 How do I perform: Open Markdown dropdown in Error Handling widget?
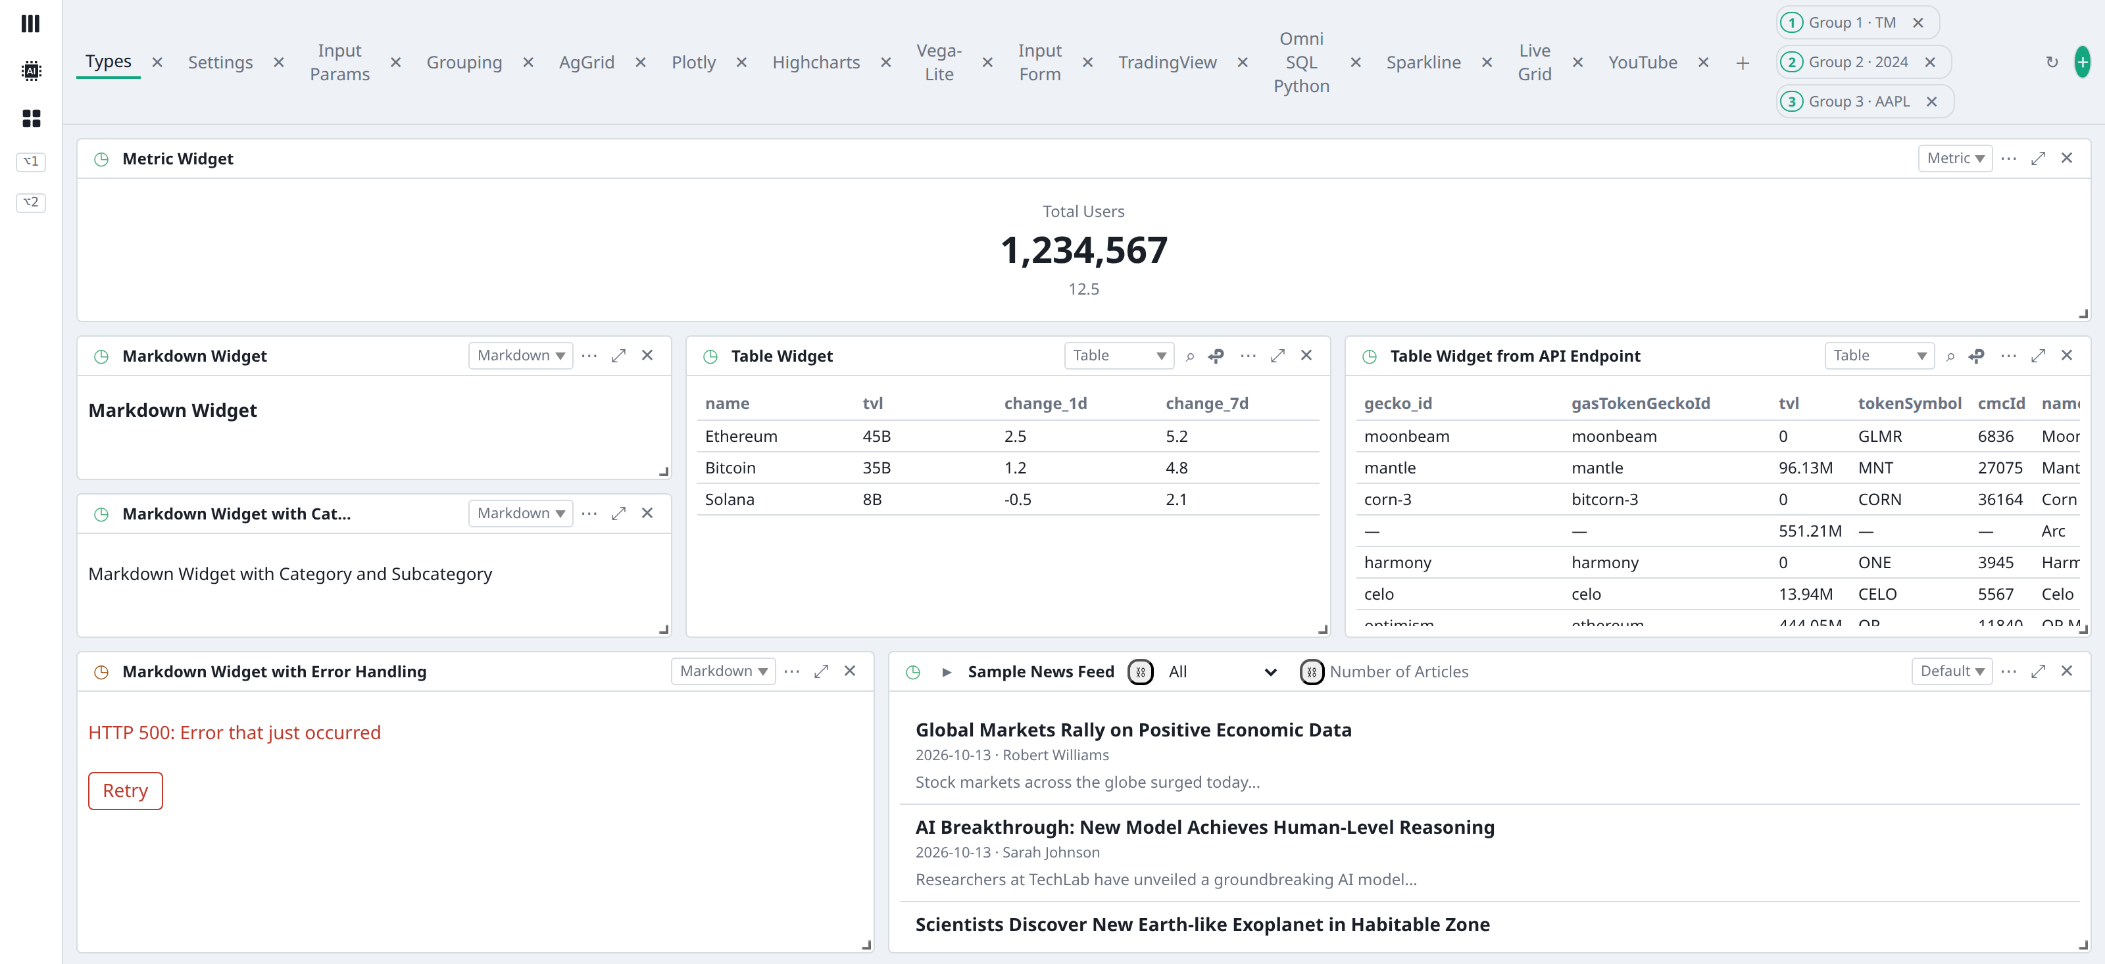pyautogui.click(x=723, y=671)
